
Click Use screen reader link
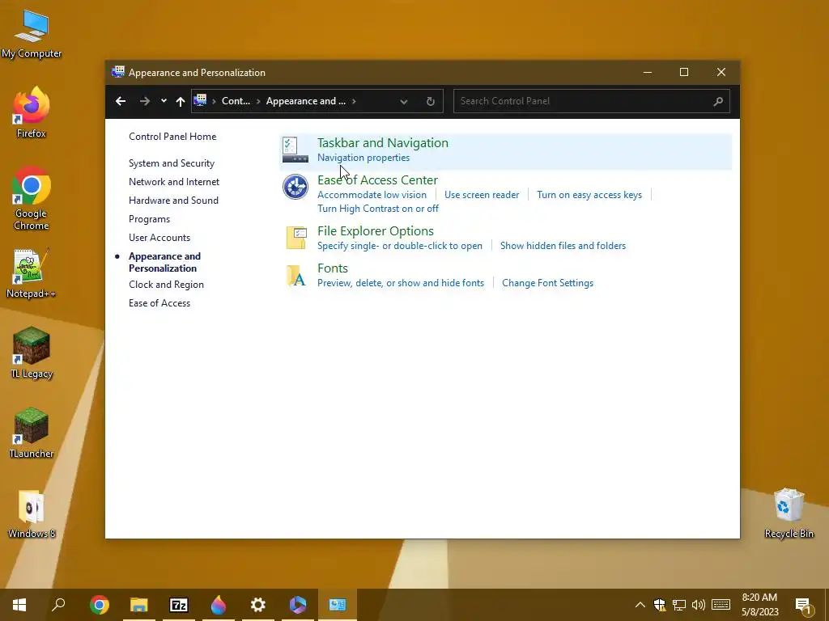pyautogui.click(x=482, y=195)
